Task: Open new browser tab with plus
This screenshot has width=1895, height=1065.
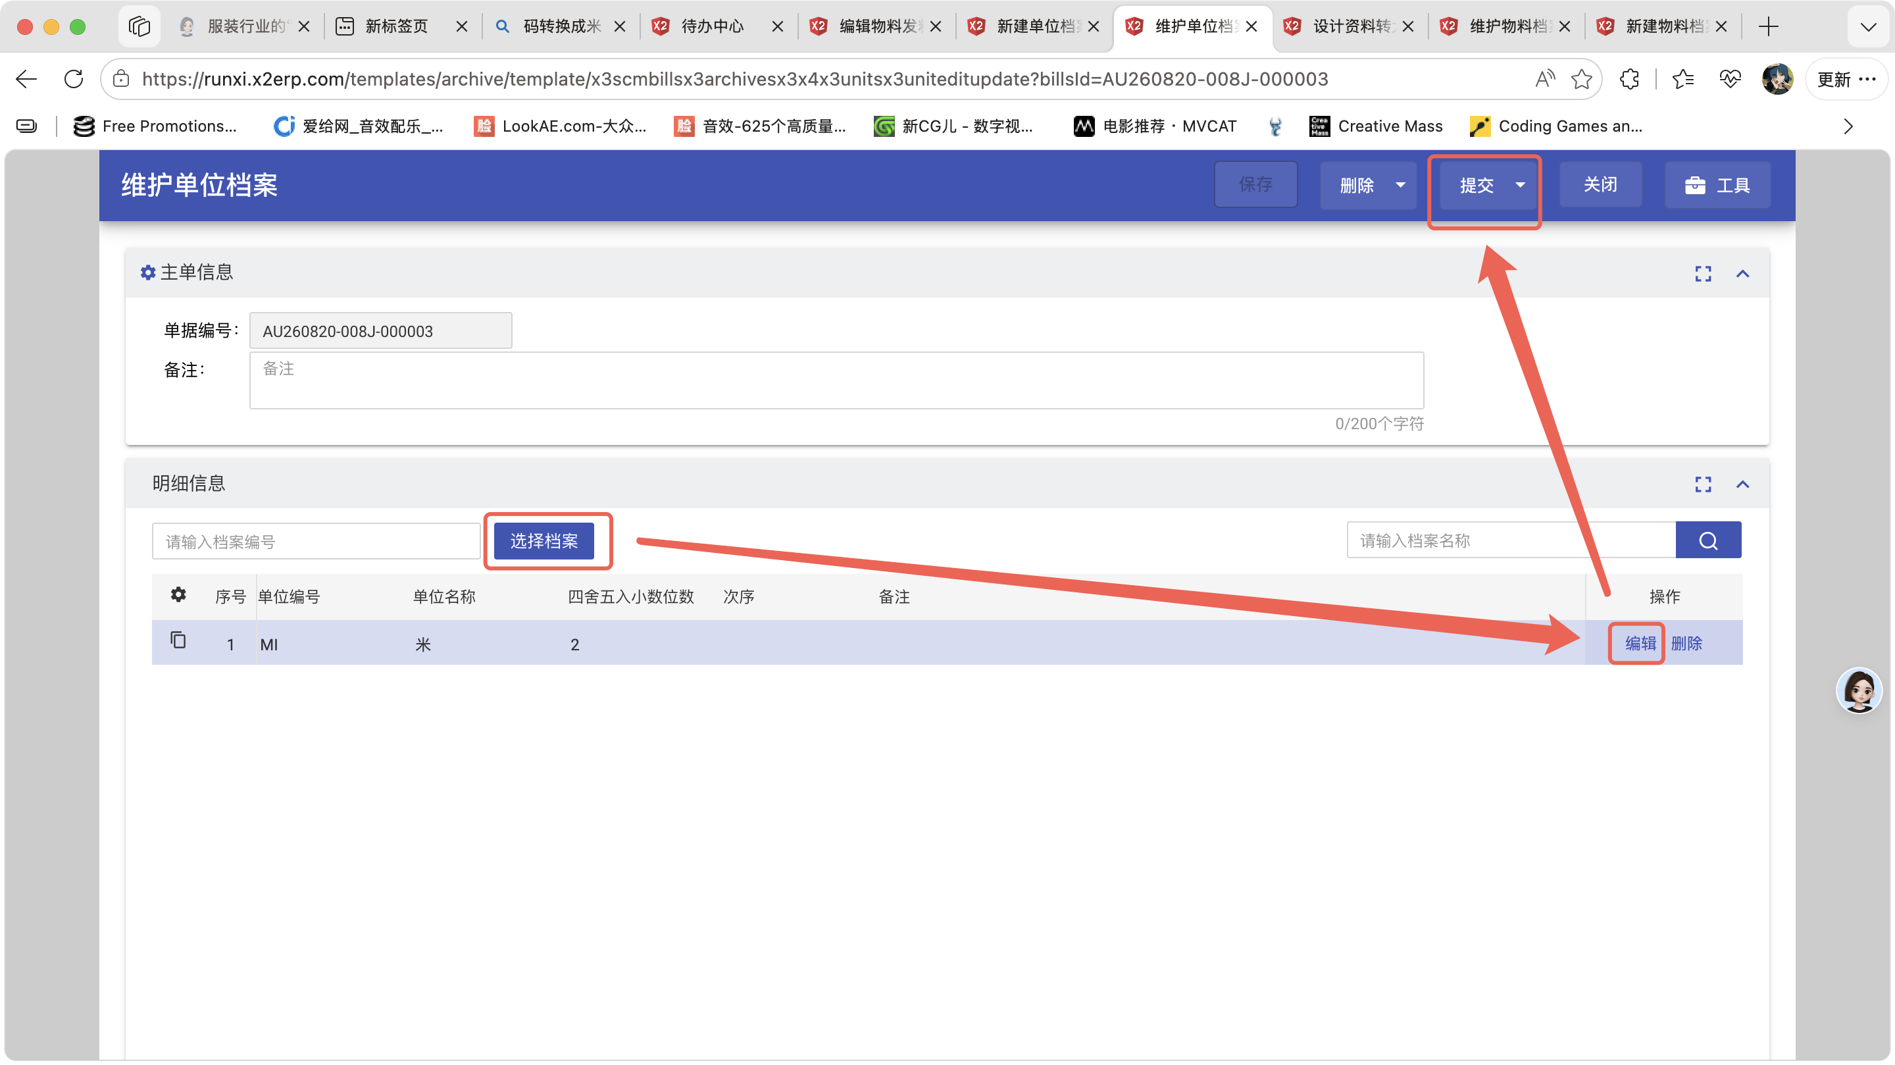Action: [x=1769, y=26]
